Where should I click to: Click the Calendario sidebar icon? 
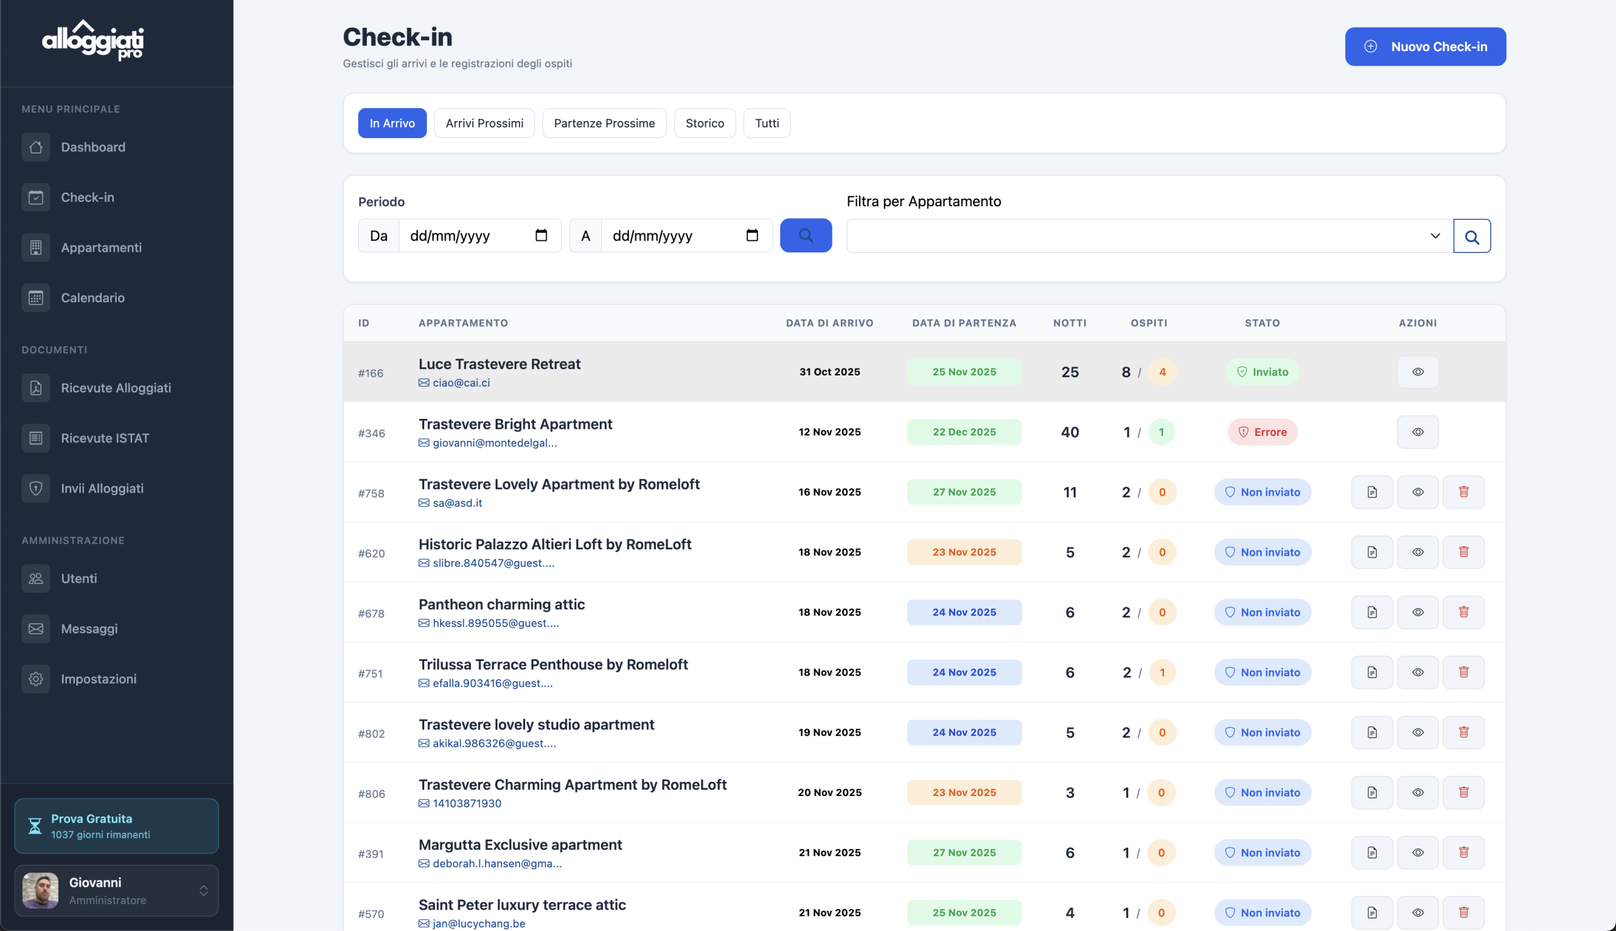click(x=36, y=298)
